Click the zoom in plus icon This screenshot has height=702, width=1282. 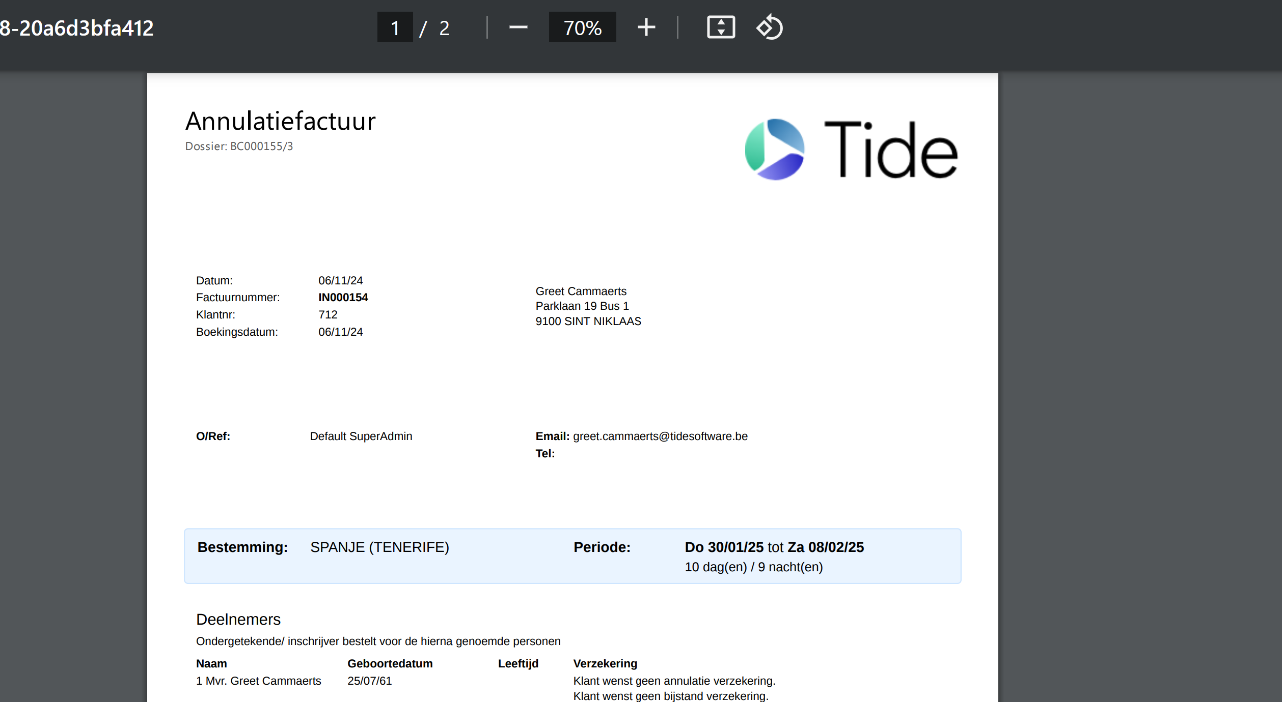point(646,27)
